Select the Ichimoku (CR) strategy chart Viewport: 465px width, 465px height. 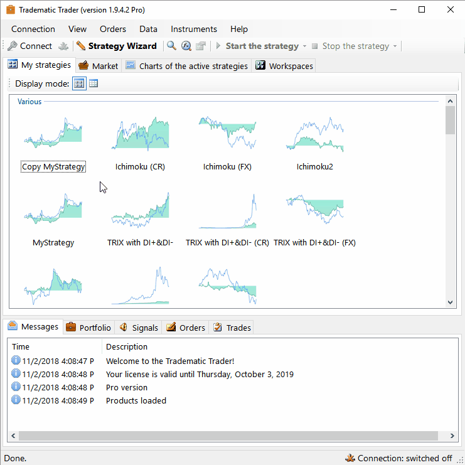[x=141, y=134]
